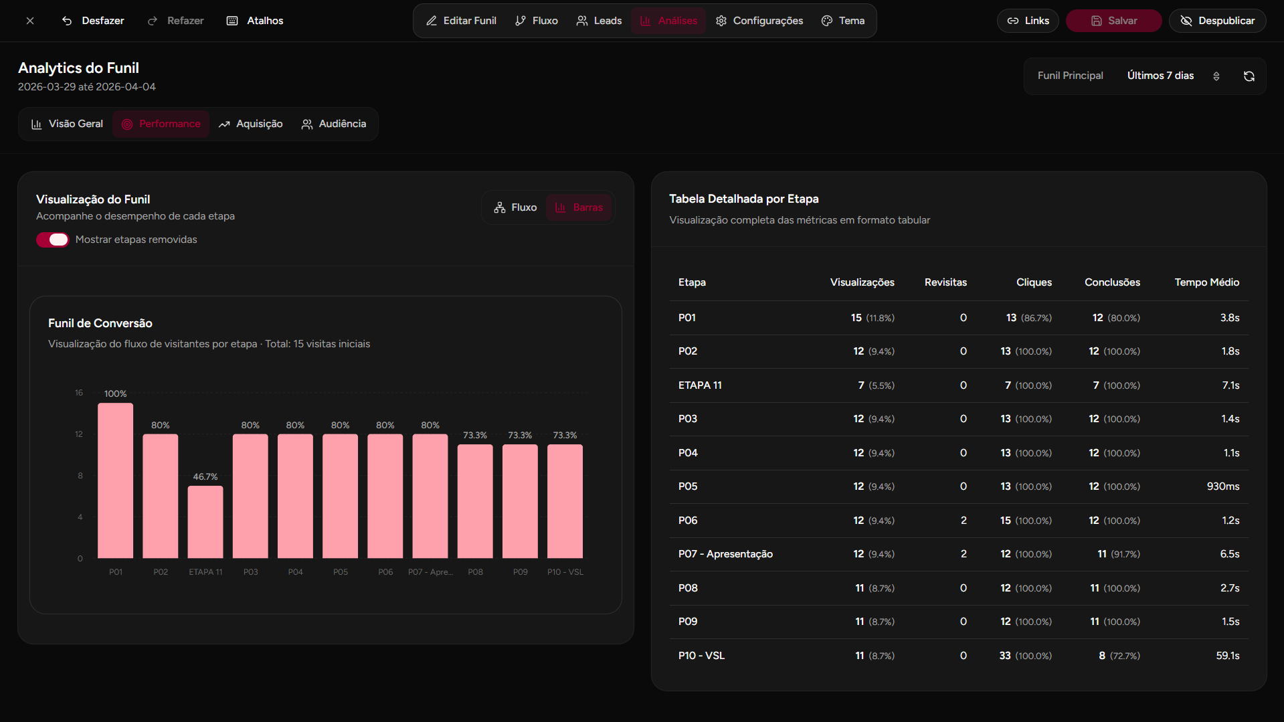The image size is (1284, 722).
Task: Switch funnel visualization to Fluxo mode
Action: (x=515, y=207)
